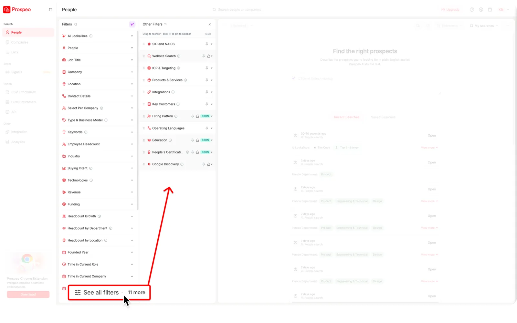The image size is (517, 323).
Task: Click the search icon next to Filters title
Action: pyautogui.click(x=76, y=25)
